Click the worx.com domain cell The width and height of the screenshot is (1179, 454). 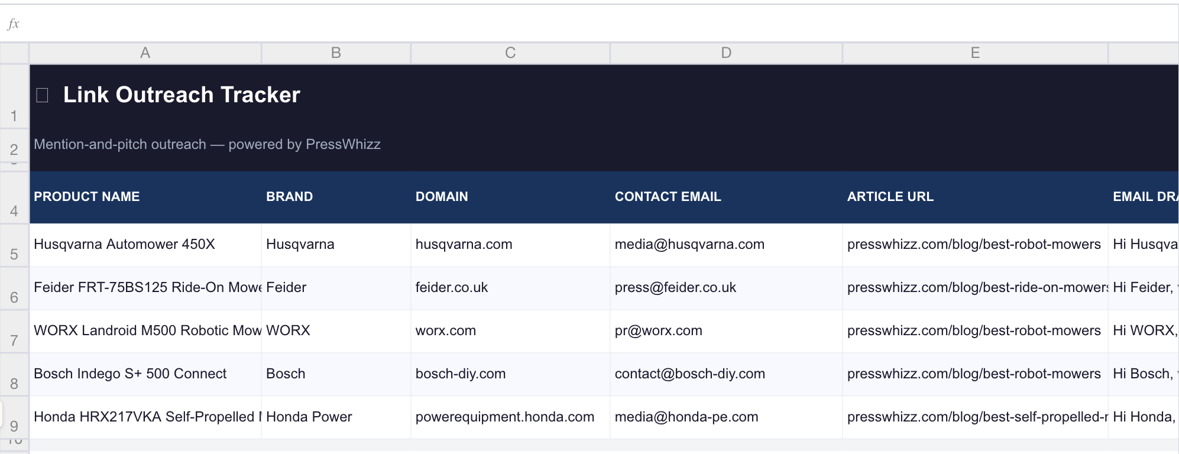(x=446, y=331)
